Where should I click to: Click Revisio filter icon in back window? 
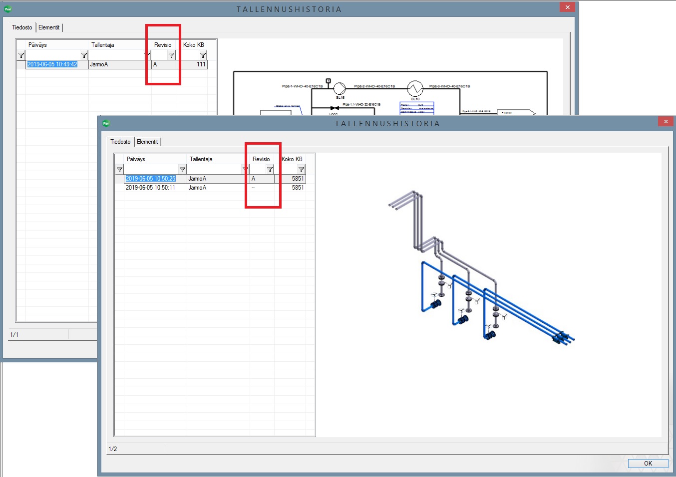[171, 55]
